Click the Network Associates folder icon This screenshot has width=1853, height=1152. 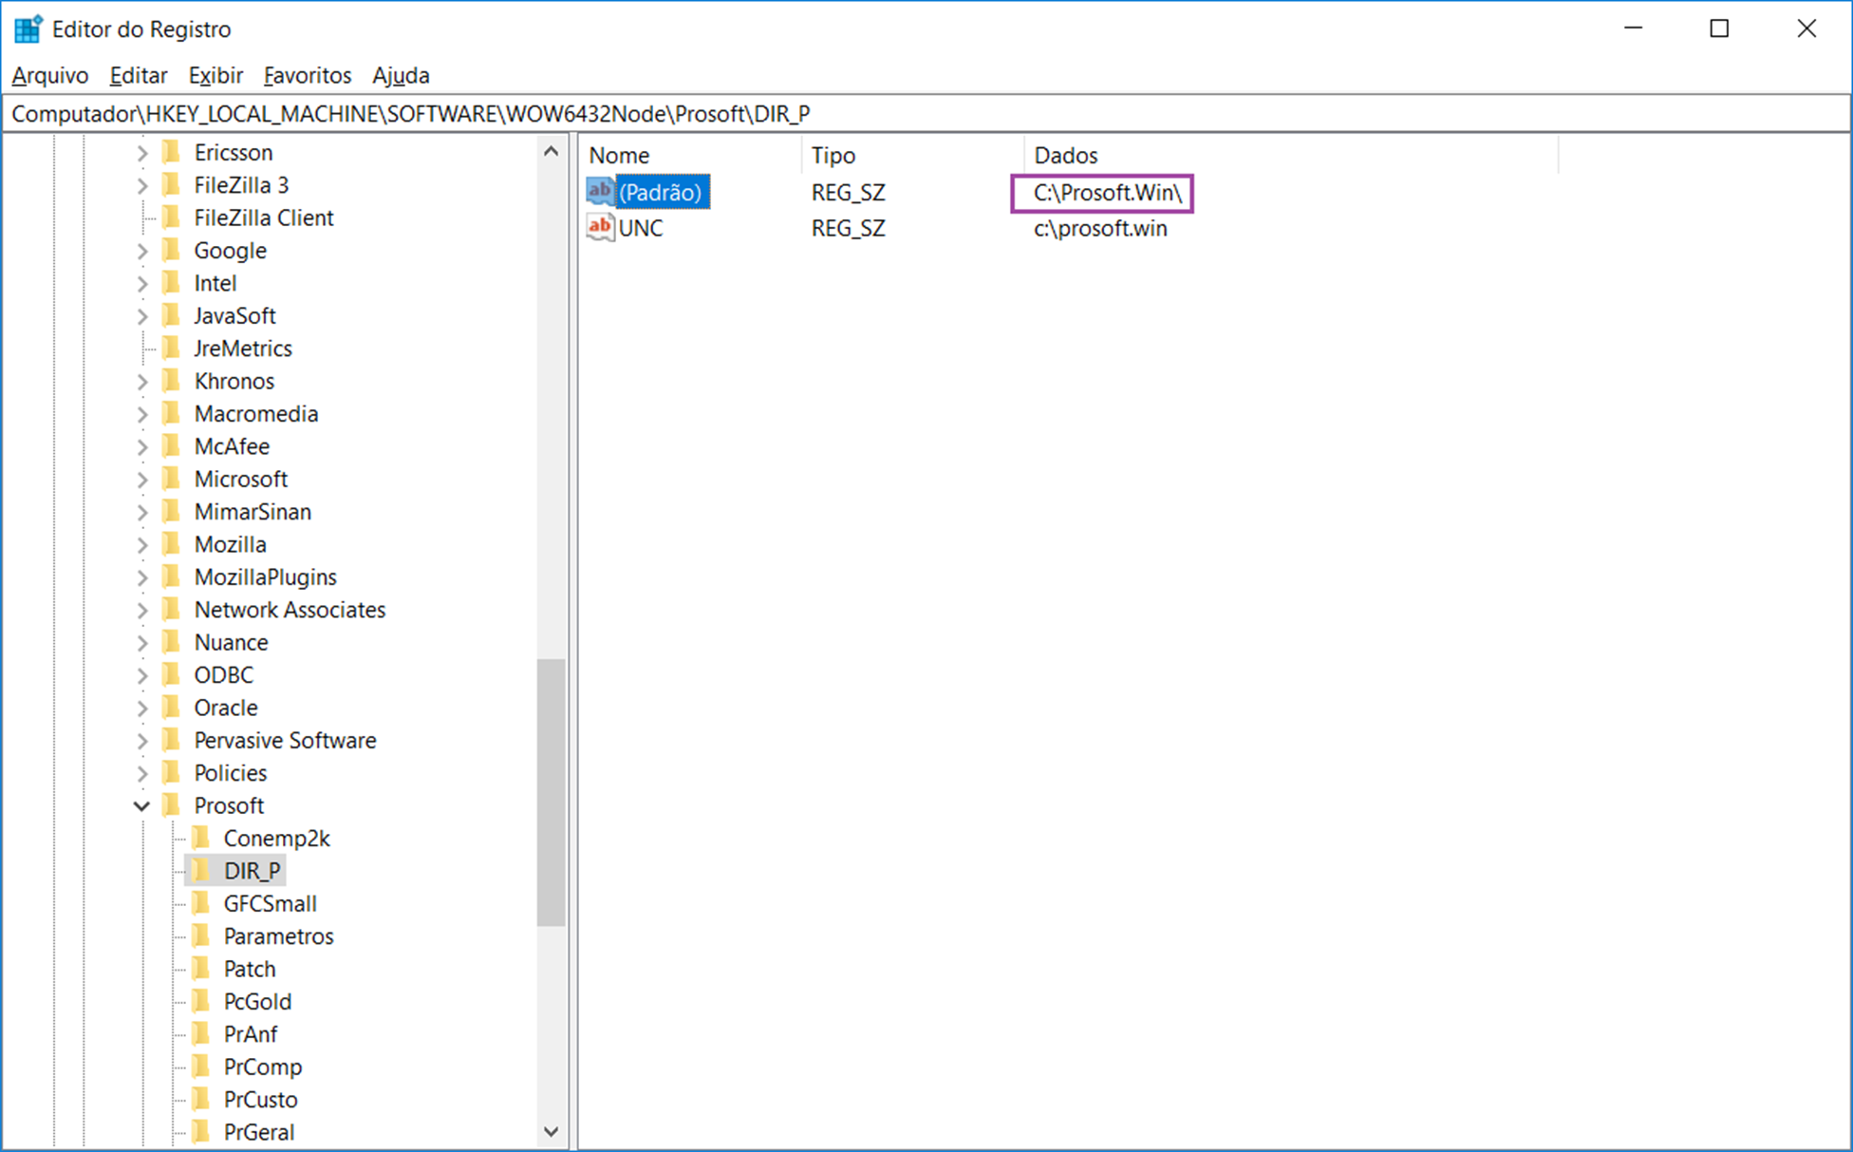172,610
